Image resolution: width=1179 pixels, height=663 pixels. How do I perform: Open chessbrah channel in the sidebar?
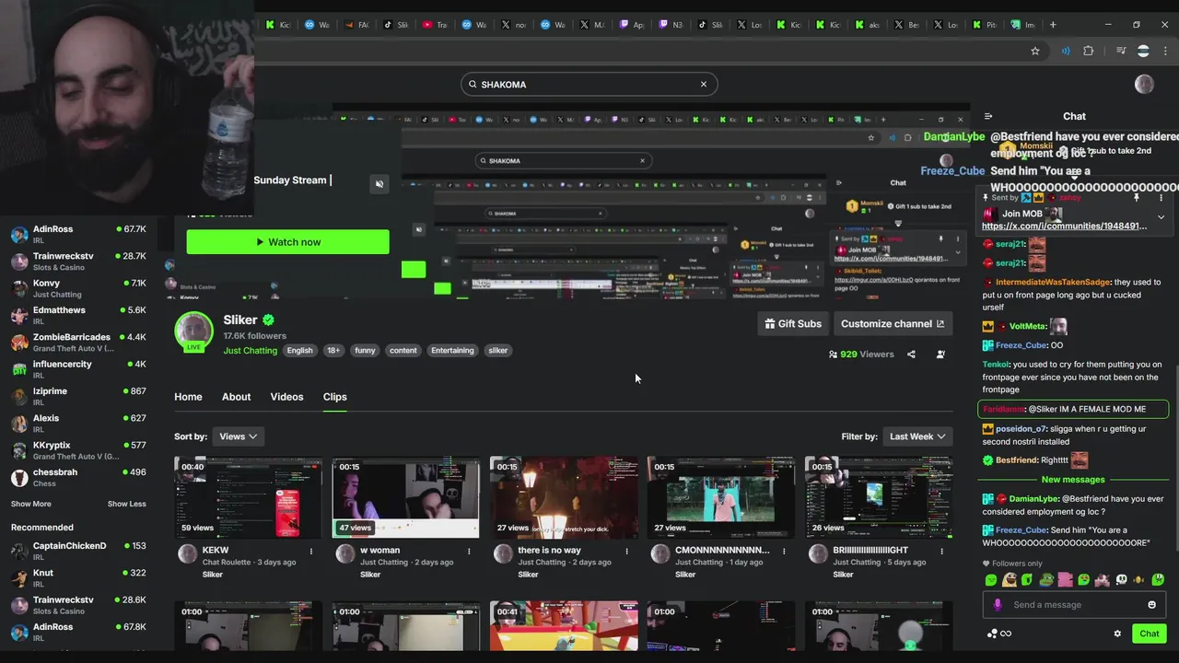pos(78,477)
